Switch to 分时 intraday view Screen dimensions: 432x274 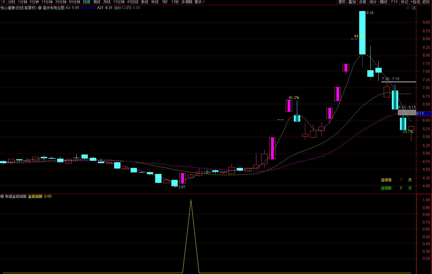tap(11, 2)
